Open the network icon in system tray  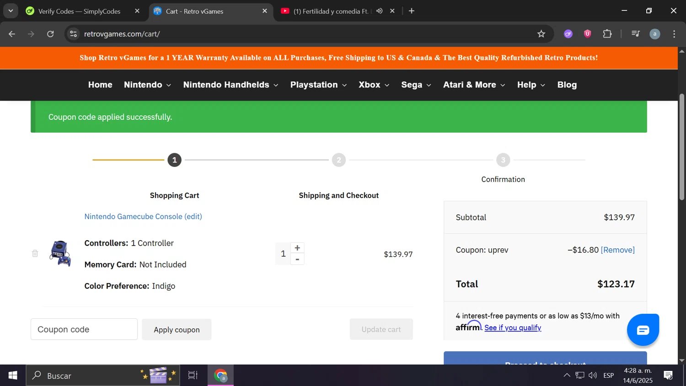[x=580, y=375]
